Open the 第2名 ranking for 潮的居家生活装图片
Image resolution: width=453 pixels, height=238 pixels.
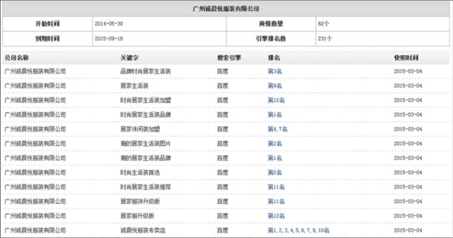tap(275, 143)
